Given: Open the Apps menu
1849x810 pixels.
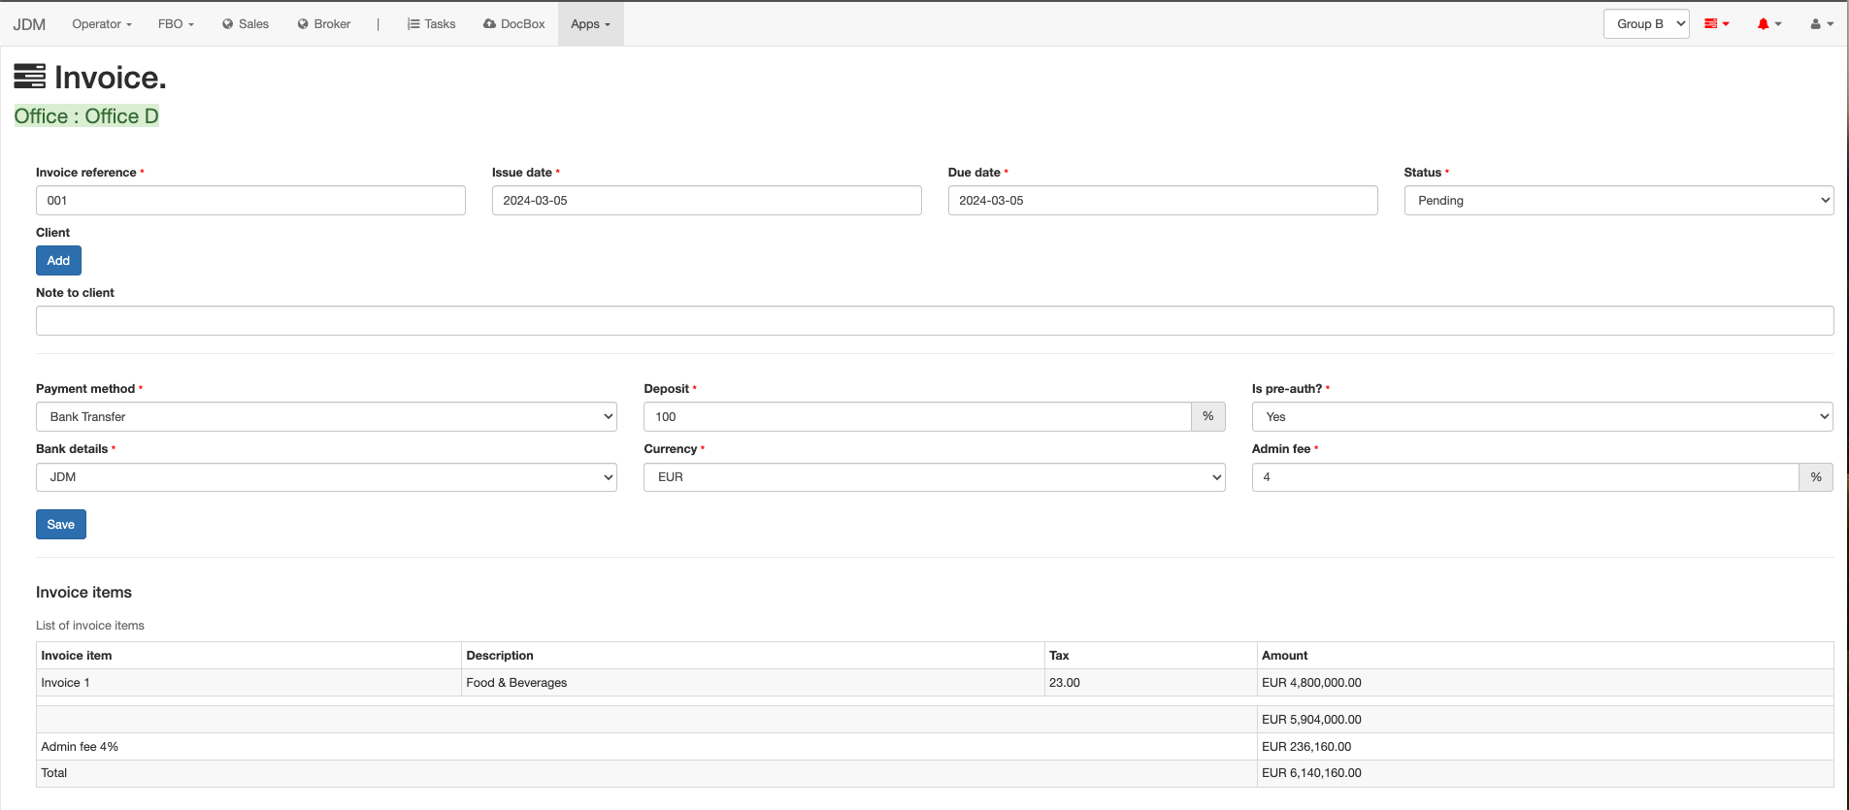Looking at the screenshot, I should [590, 24].
